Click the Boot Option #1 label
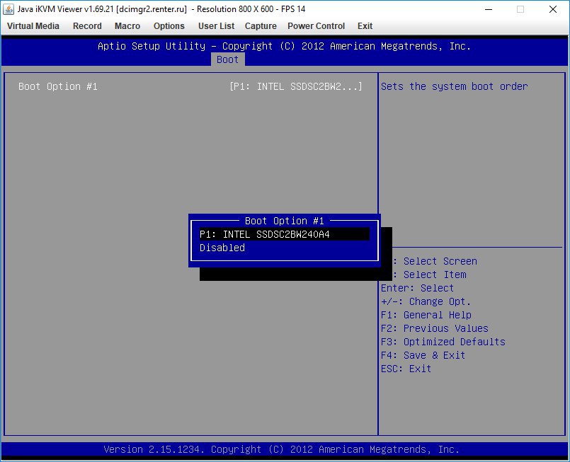 pos(58,86)
